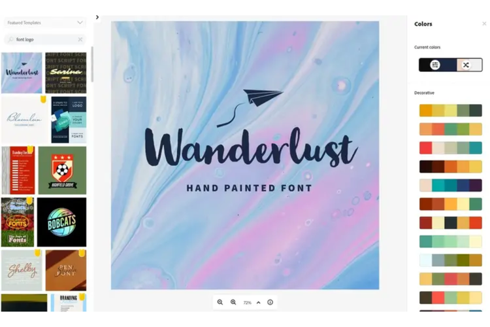This screenshot has height=327, width=490.
Task: Open the zoom level menu arrow
Action: (259, 303)
